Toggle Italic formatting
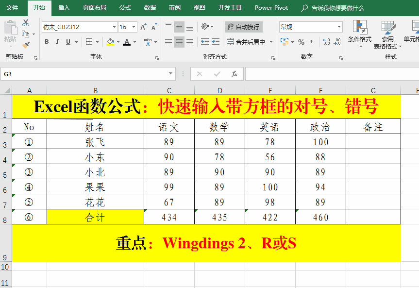The width and height of the screenshot is (419, 288). click(57, 42)
